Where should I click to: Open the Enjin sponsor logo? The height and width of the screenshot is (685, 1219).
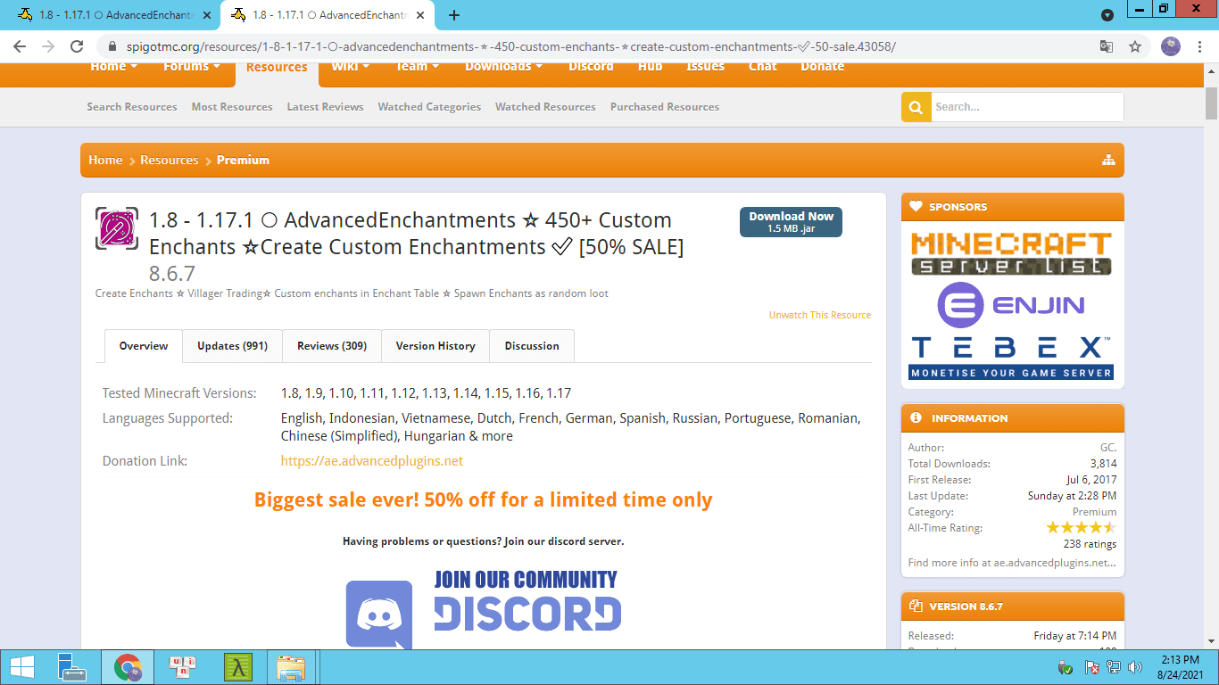(x=1011, y=306)
